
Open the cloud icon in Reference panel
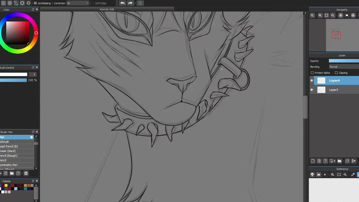tap(312, 175)
